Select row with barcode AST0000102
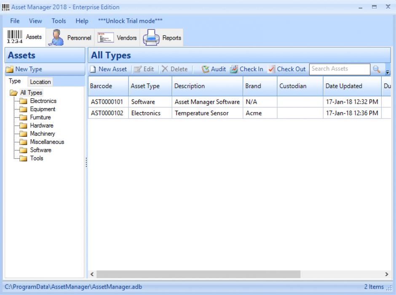This screenshot has height=295, width=396. pyautogui.click(x=239, y=113)
